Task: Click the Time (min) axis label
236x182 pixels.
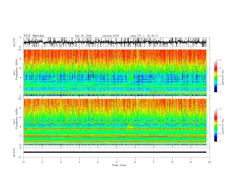Action: coord(119,165)
